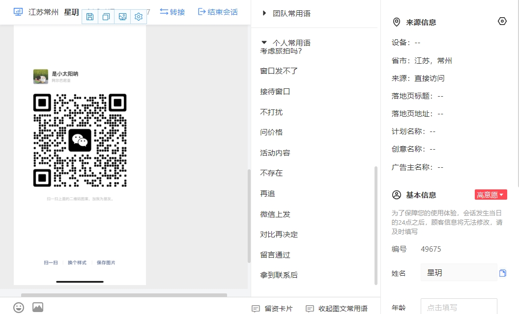Collapse the 个人常用语 section

click(287, 43)
